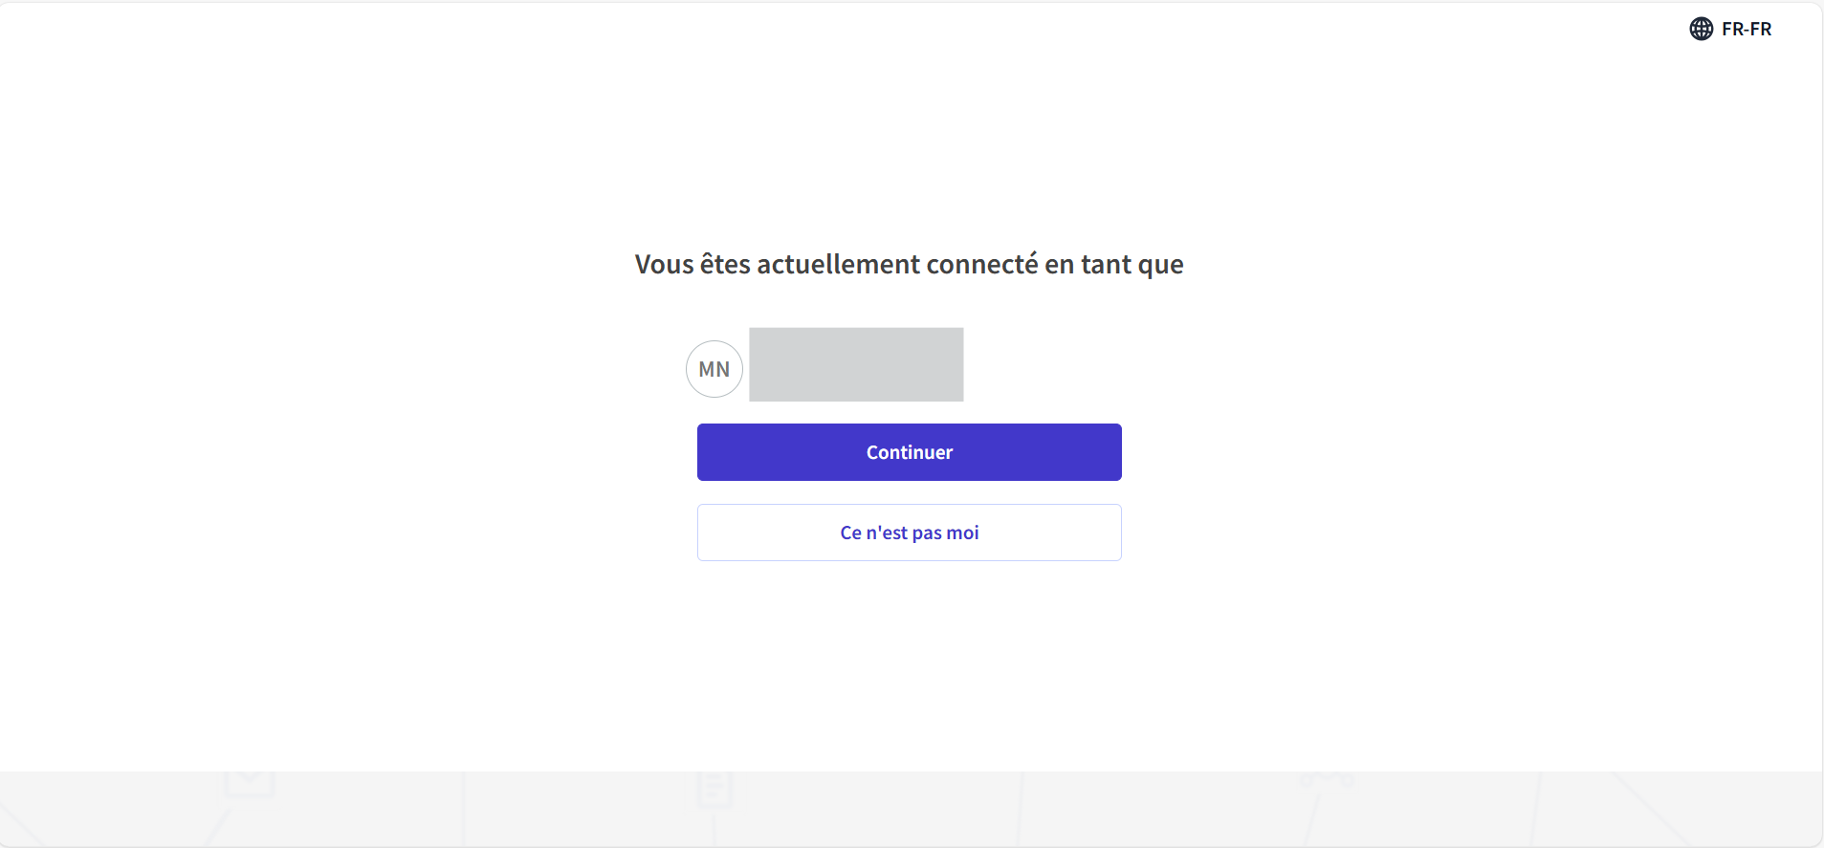Click the blue Continuer label text
The width and height of the screenshot is (1824, 848).
pyautogui.click(x=909, y=452)
